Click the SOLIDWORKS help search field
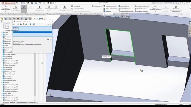 (164, 3)
